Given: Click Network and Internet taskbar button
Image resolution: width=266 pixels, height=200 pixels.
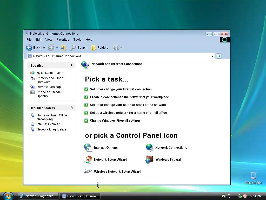Looking at the screenshot, I should coord(80,196).
